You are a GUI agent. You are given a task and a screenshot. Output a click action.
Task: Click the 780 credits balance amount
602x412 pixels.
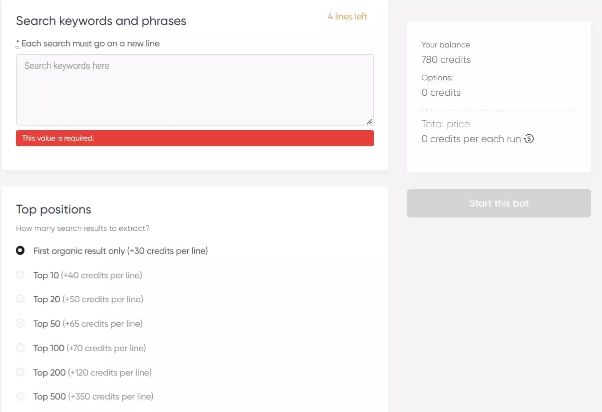pyautogui.click(x=446, y=59)
